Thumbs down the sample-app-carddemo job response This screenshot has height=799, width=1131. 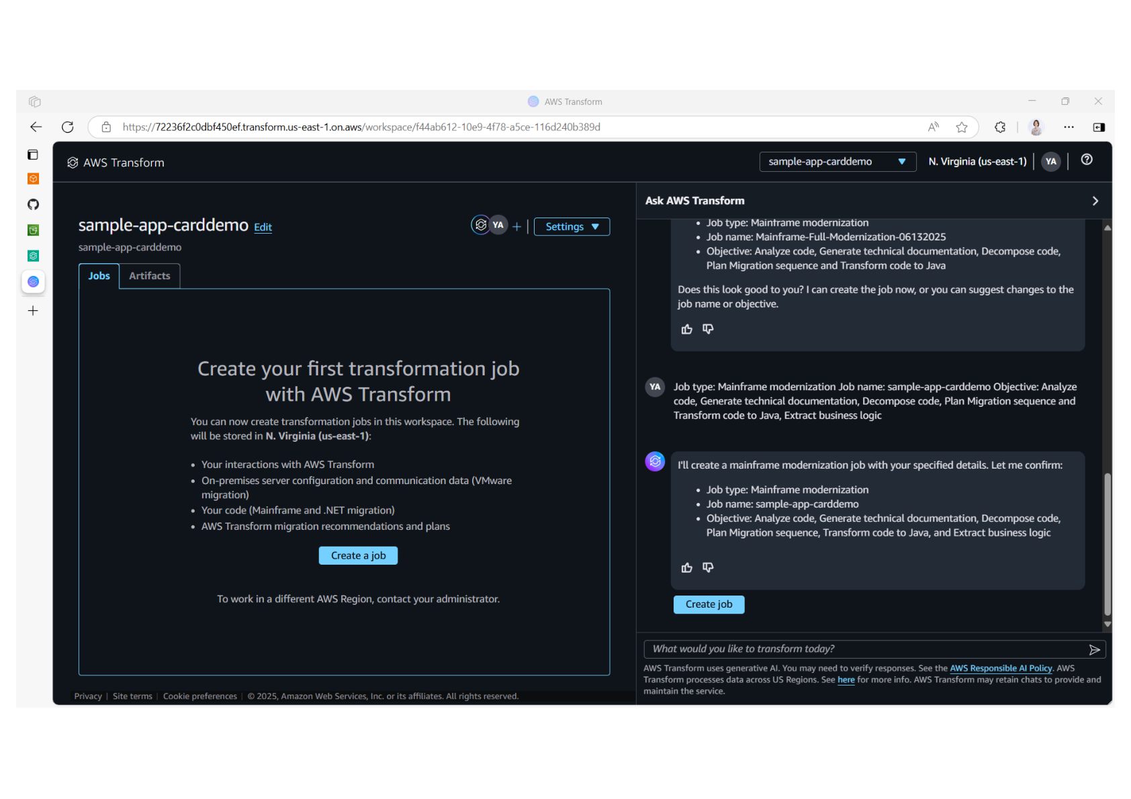tap(708, 567)
